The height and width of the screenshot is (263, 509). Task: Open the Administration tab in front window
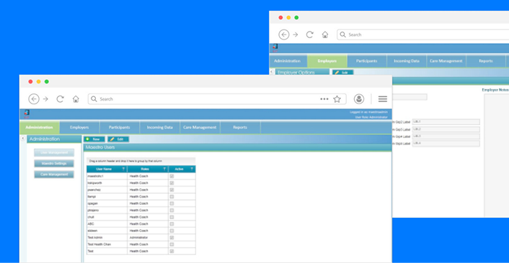[x=39, y=127]
